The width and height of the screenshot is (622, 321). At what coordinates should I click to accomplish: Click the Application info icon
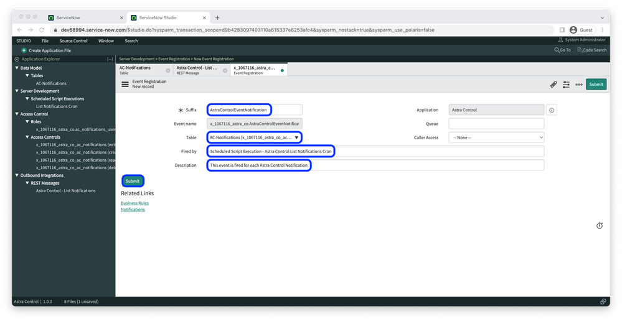tap(552, 110)
